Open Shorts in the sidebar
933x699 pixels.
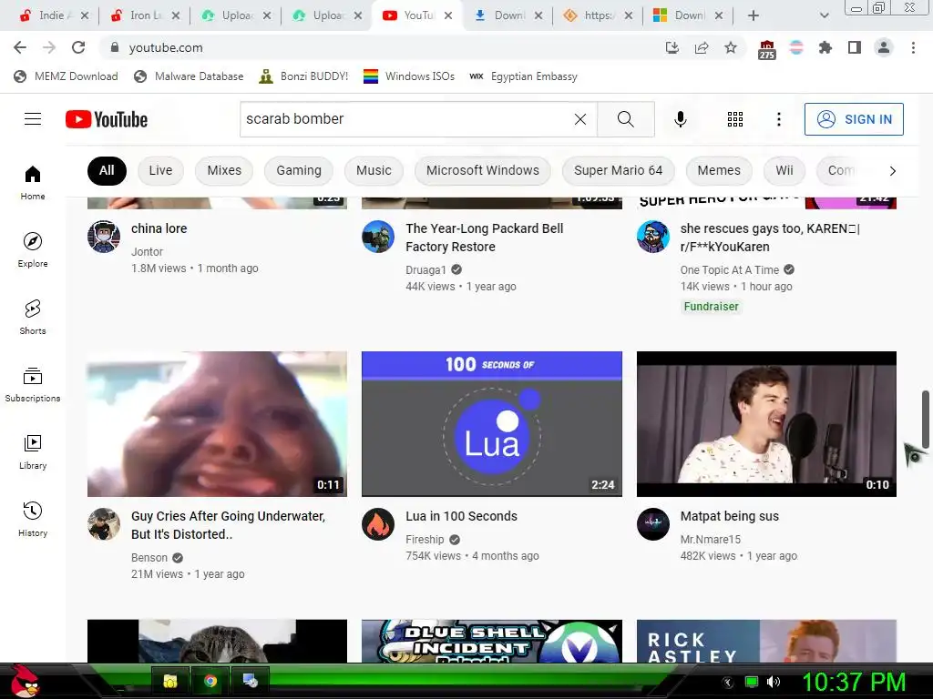[x=33, y=317]
